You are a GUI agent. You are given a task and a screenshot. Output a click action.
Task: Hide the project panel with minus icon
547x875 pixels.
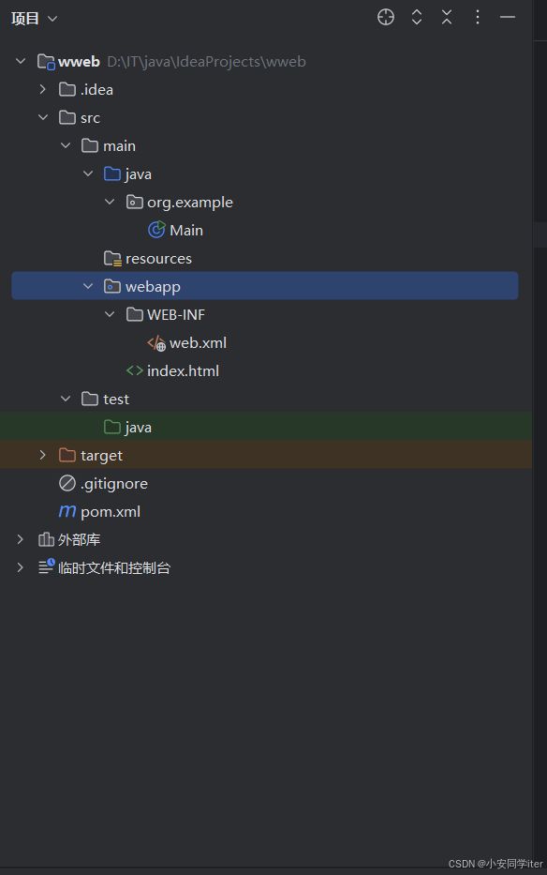508,17
